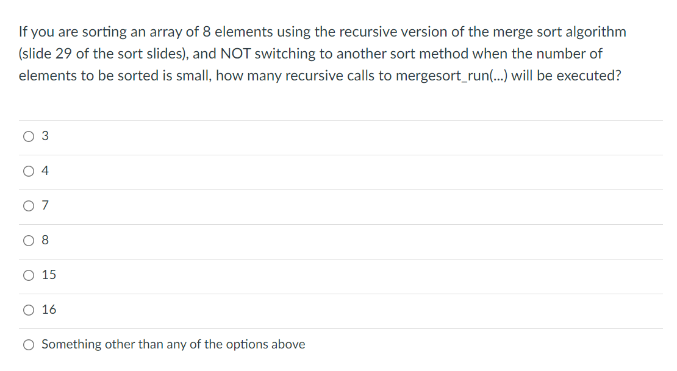Click the answer label text '16'
This screenshot has height=371, width=677.
[49, 309]
